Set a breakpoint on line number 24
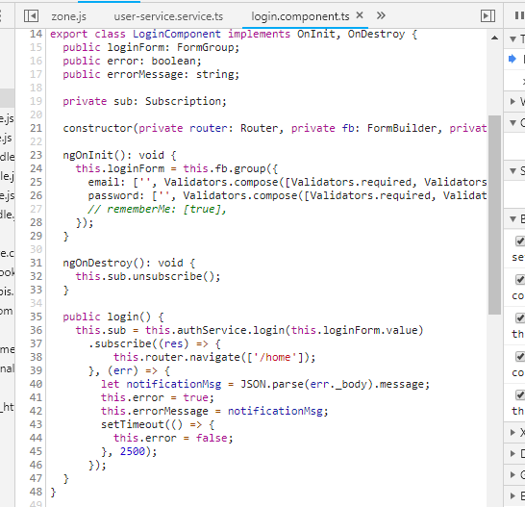The image size is (525, 507). 36,168
